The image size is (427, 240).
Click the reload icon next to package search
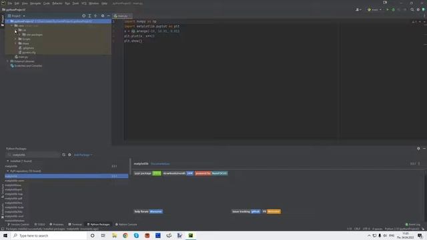tap(64, 155)
